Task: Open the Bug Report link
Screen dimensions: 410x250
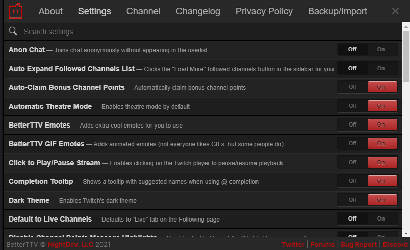Action: [359, 244]
